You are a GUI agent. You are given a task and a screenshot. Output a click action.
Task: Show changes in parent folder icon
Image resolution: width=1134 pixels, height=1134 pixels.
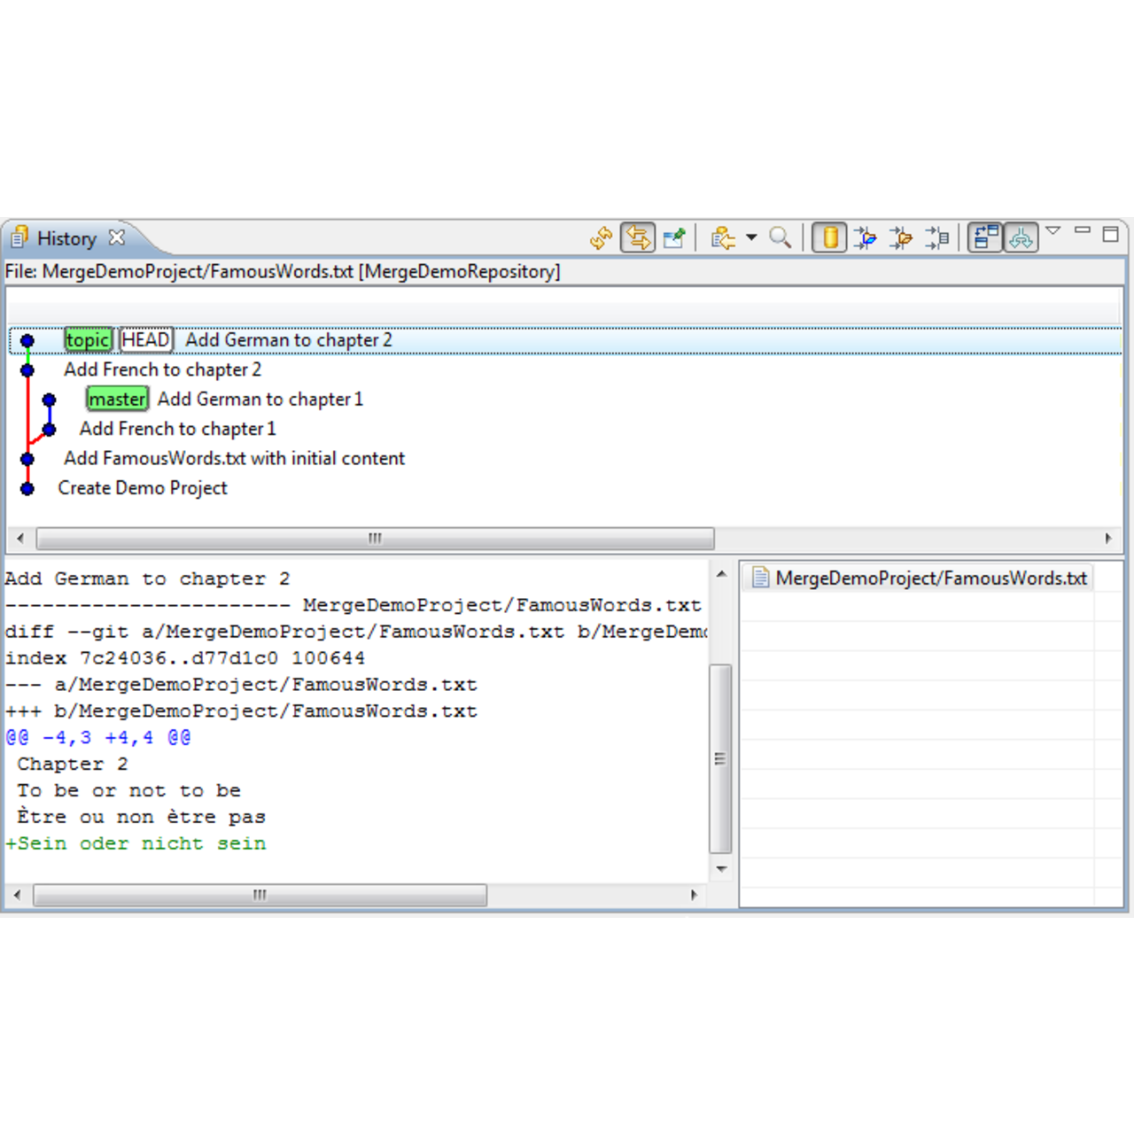point(901,237)
